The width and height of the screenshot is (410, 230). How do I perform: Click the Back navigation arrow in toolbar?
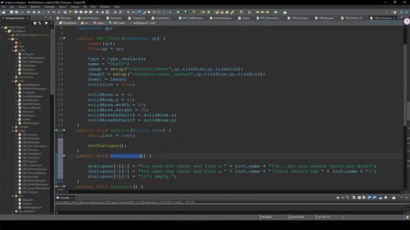pyautogui.click(x=268, y=12)
